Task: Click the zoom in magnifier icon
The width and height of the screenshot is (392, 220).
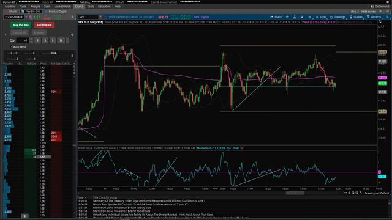Action: tap(353, 193)
